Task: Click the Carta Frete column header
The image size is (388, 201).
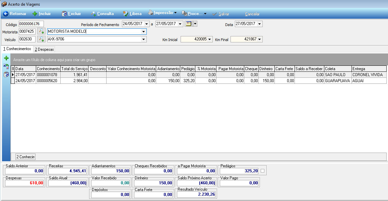Action: coord(285,69)
